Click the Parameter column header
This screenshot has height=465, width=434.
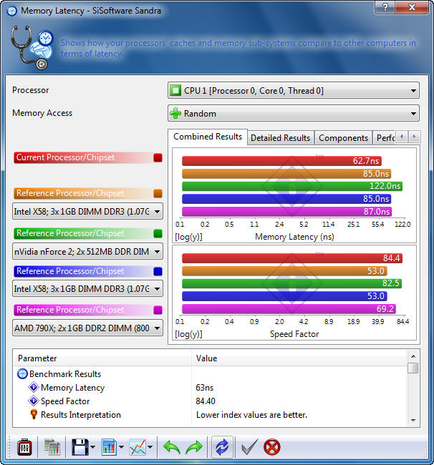click(102, 358)
